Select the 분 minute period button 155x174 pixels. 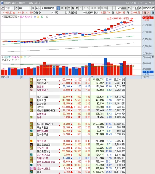click(x=73, y=8)
